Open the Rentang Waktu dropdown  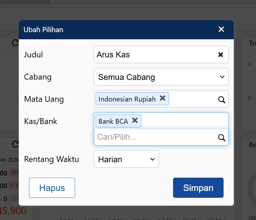click(126, 159)
